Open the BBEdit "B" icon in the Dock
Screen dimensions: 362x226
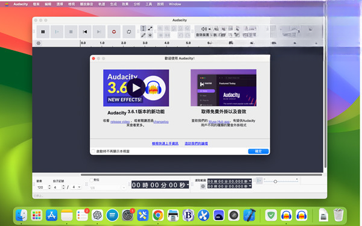coord(188,215)
